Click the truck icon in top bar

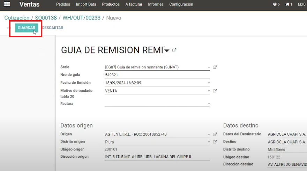[x=289, y=5]
